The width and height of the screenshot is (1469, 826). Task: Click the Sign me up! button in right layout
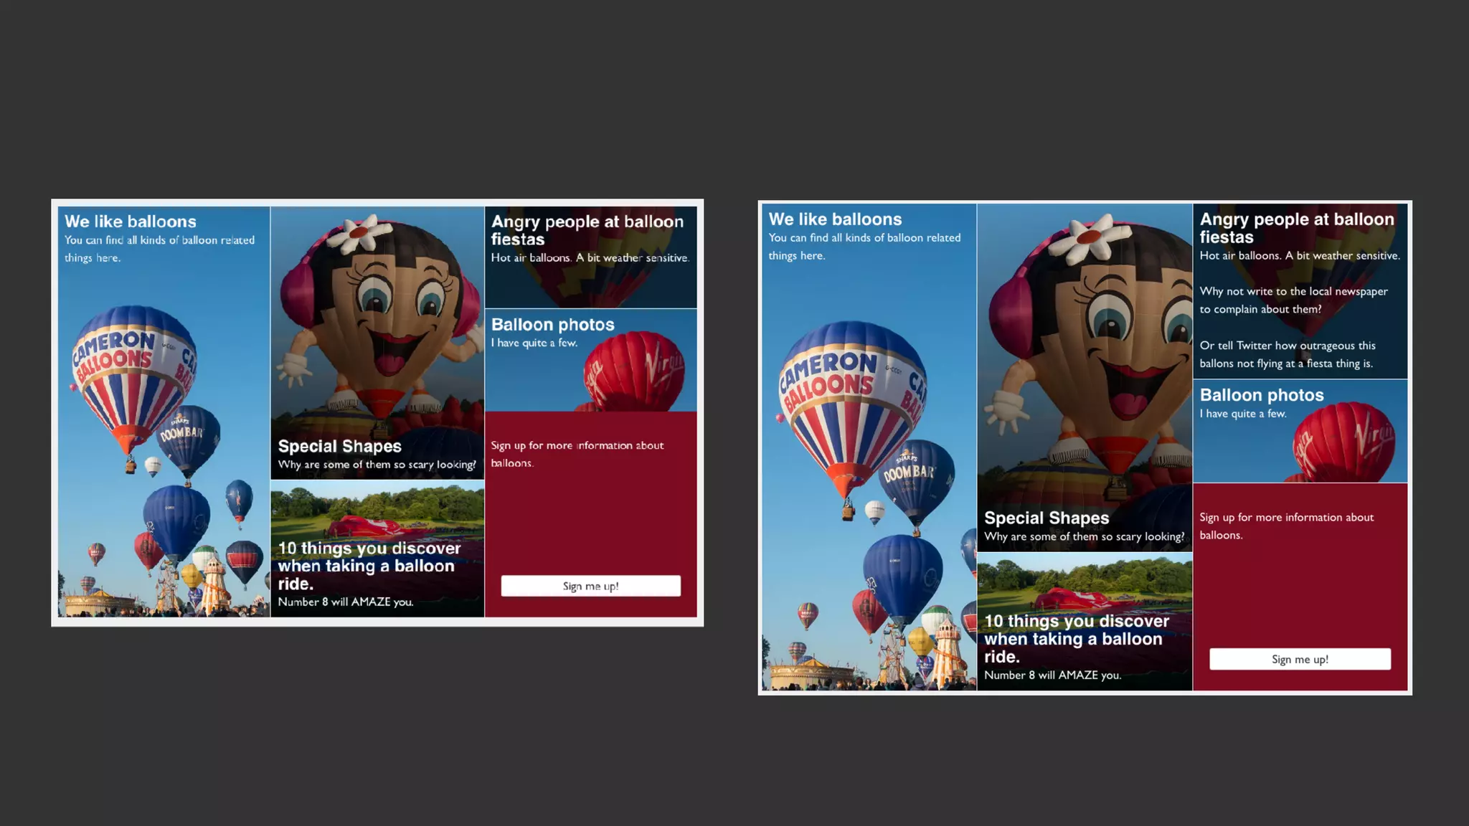pos(1300,659)
